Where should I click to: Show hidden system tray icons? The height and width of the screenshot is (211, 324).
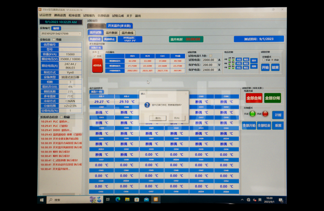point(242,200)
